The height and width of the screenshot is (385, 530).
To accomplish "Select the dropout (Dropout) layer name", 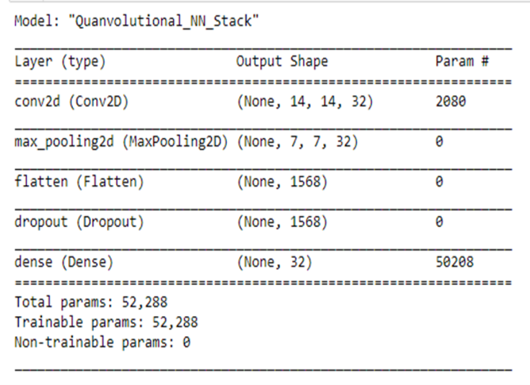I will [79, 222].
